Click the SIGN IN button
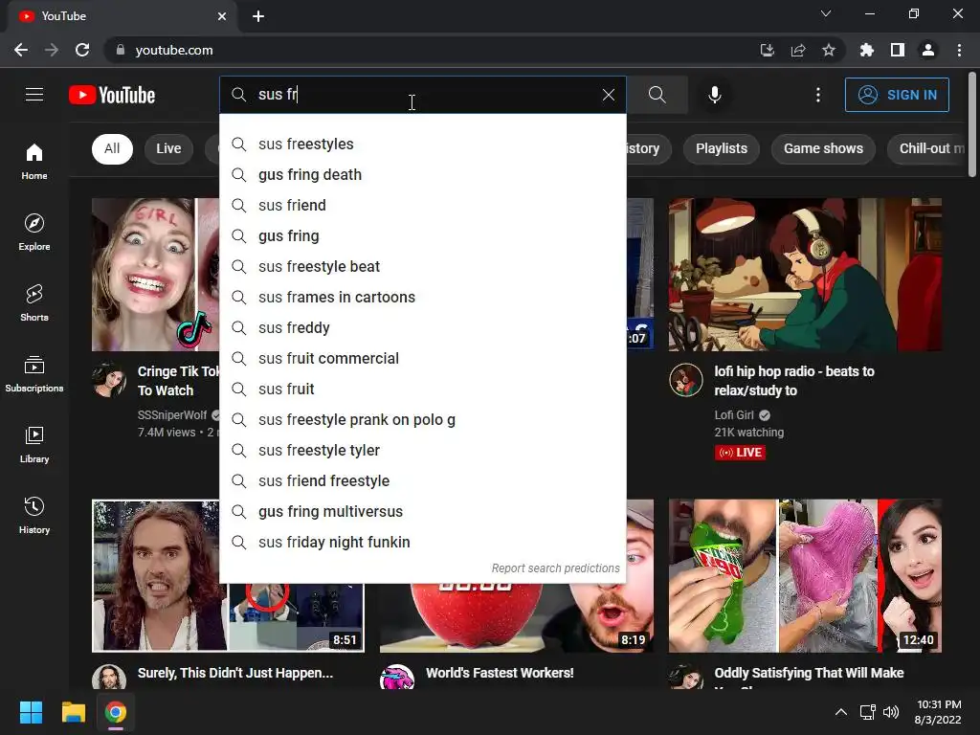 (x=897, y=95)
